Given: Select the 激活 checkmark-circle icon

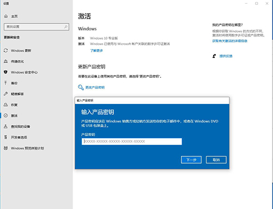Looking at the screenshot, I should (x=6, y=115).
